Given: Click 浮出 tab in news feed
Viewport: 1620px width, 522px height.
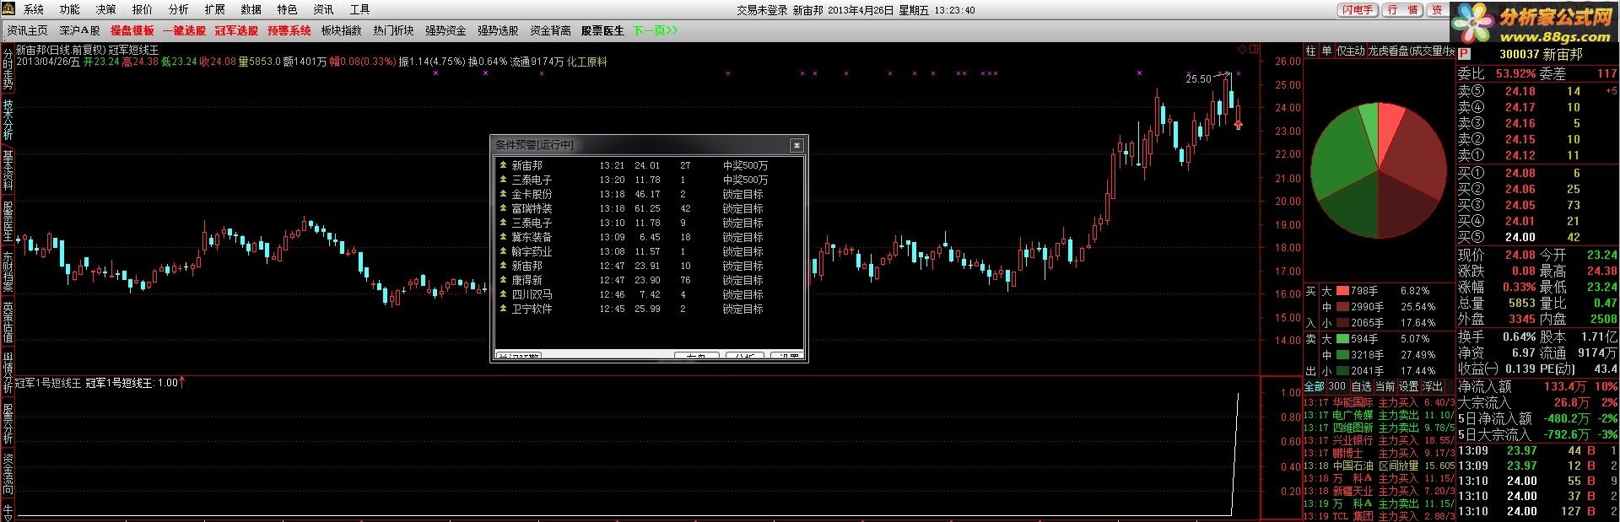Looking at the screenshot, I should coord(1432,386).
